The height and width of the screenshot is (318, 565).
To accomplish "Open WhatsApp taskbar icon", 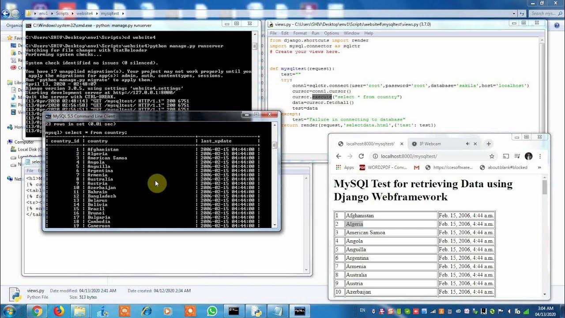I will tap(212, 311).
